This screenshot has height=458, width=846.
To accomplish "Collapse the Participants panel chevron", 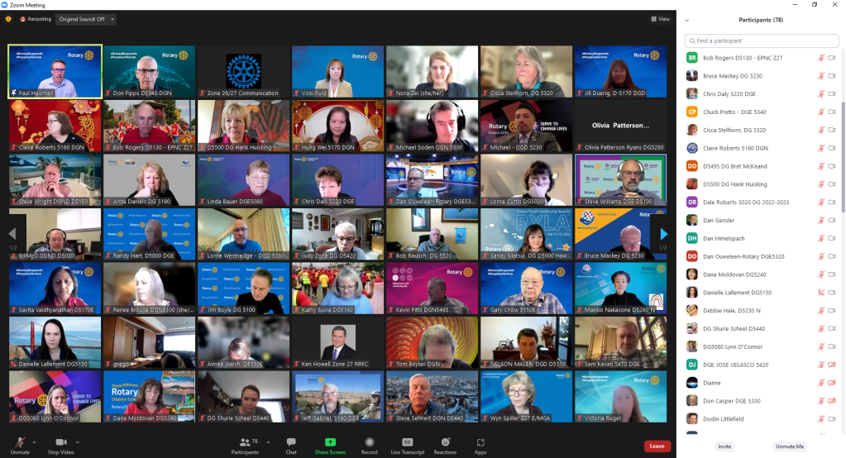I will pos(686,20).
